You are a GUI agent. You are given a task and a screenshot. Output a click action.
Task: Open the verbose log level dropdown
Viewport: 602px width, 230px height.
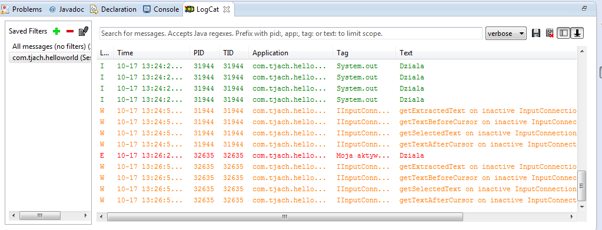[x=505, y=34]
